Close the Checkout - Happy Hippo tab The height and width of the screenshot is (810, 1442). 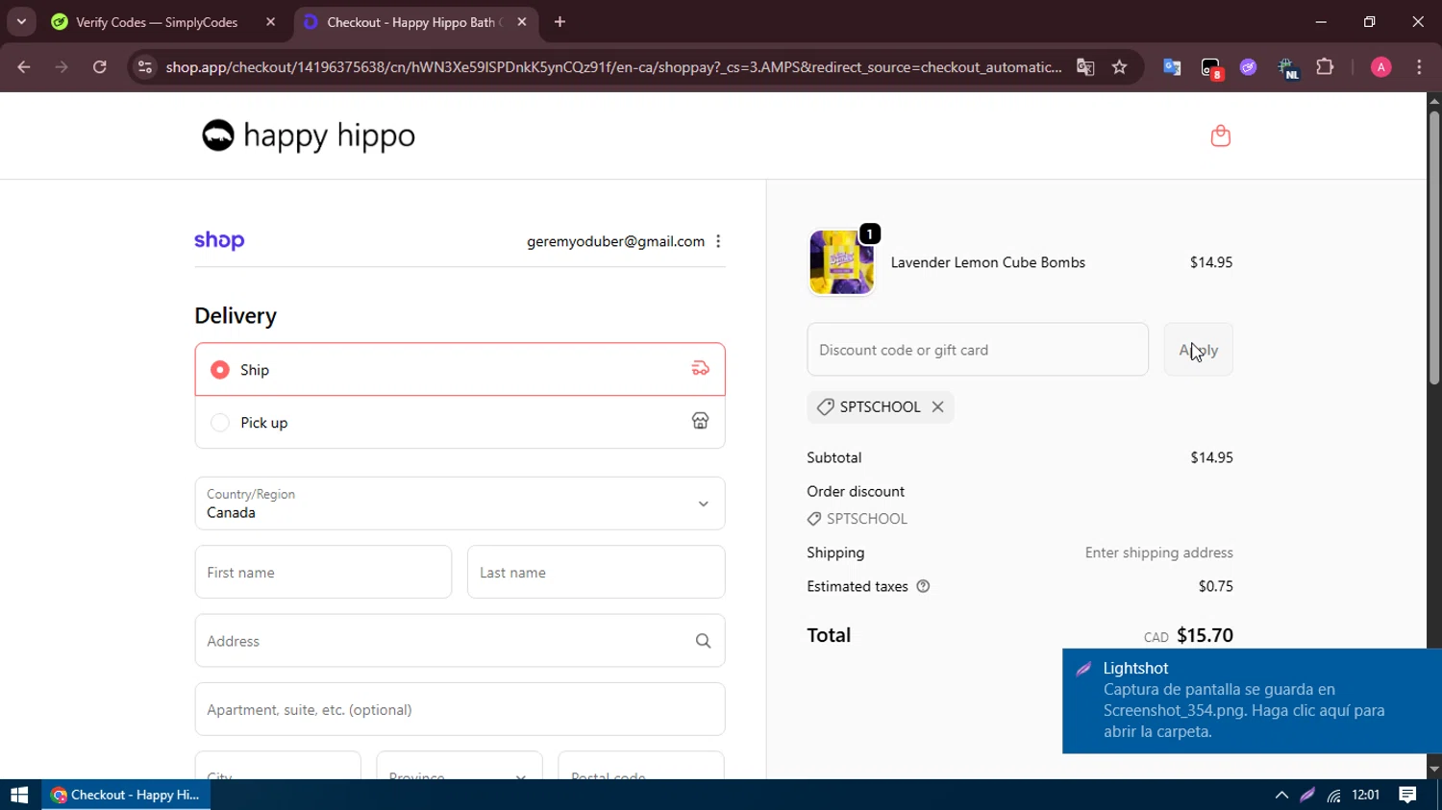coord(521,22)
